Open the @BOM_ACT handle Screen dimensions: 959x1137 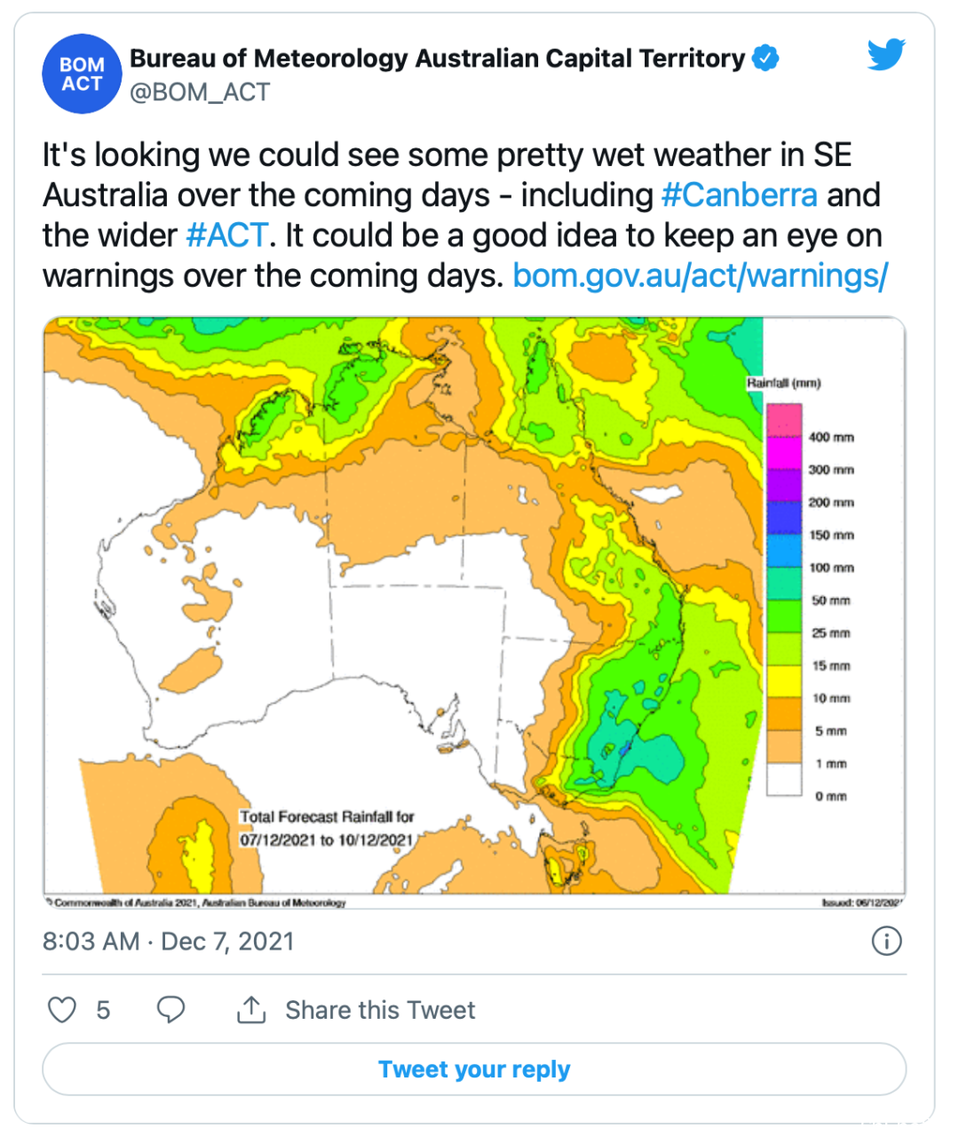coord(200,92)
